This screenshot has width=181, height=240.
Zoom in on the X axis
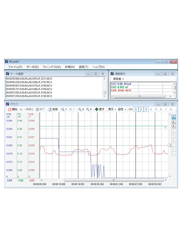80,109
